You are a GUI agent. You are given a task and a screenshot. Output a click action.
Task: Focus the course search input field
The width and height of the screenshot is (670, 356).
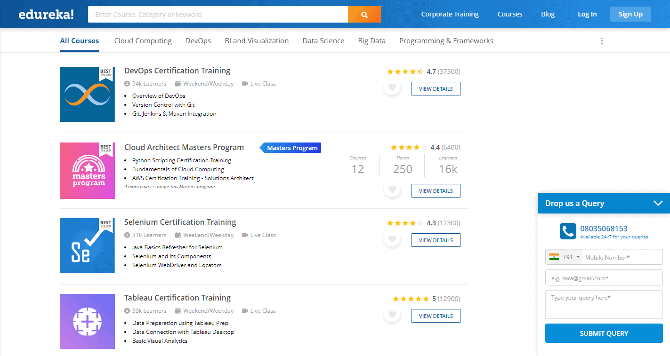point(218,15)
